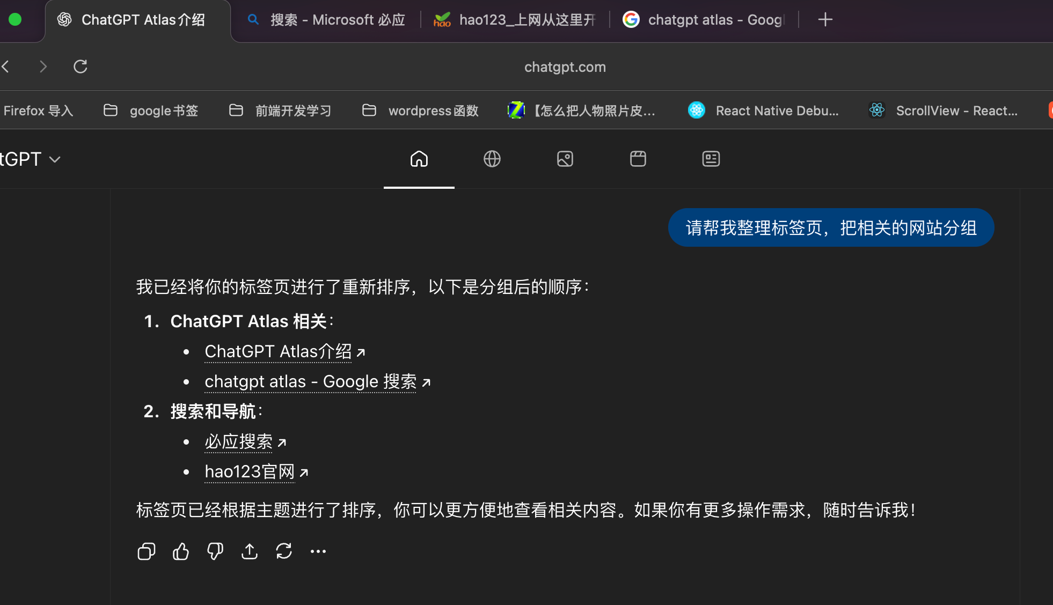This screenshot has width=1053, height=605.
Task: Open the ChatGPT Atlas介绍 link
Action: pyautogui.click(x=278, y=351)
